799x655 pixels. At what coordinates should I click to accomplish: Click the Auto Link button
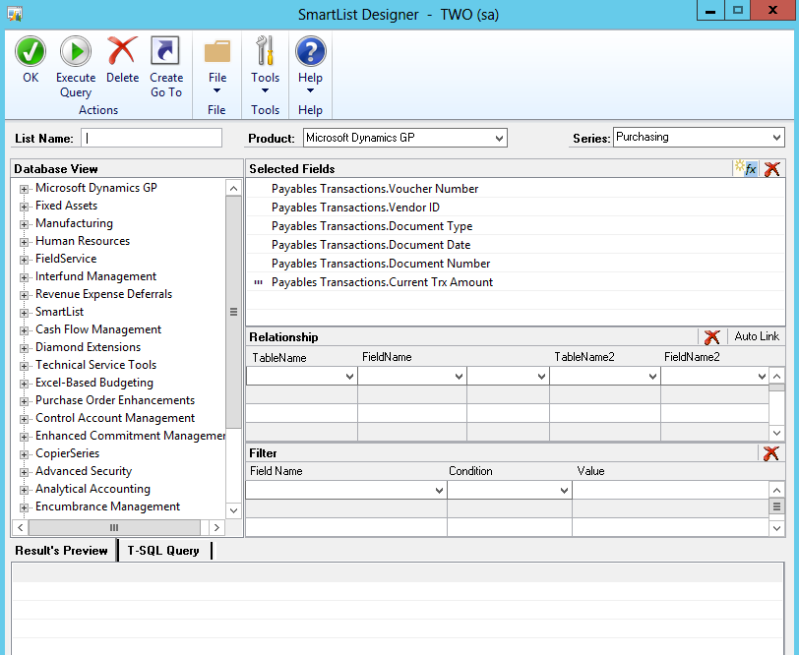click(757, 336)
